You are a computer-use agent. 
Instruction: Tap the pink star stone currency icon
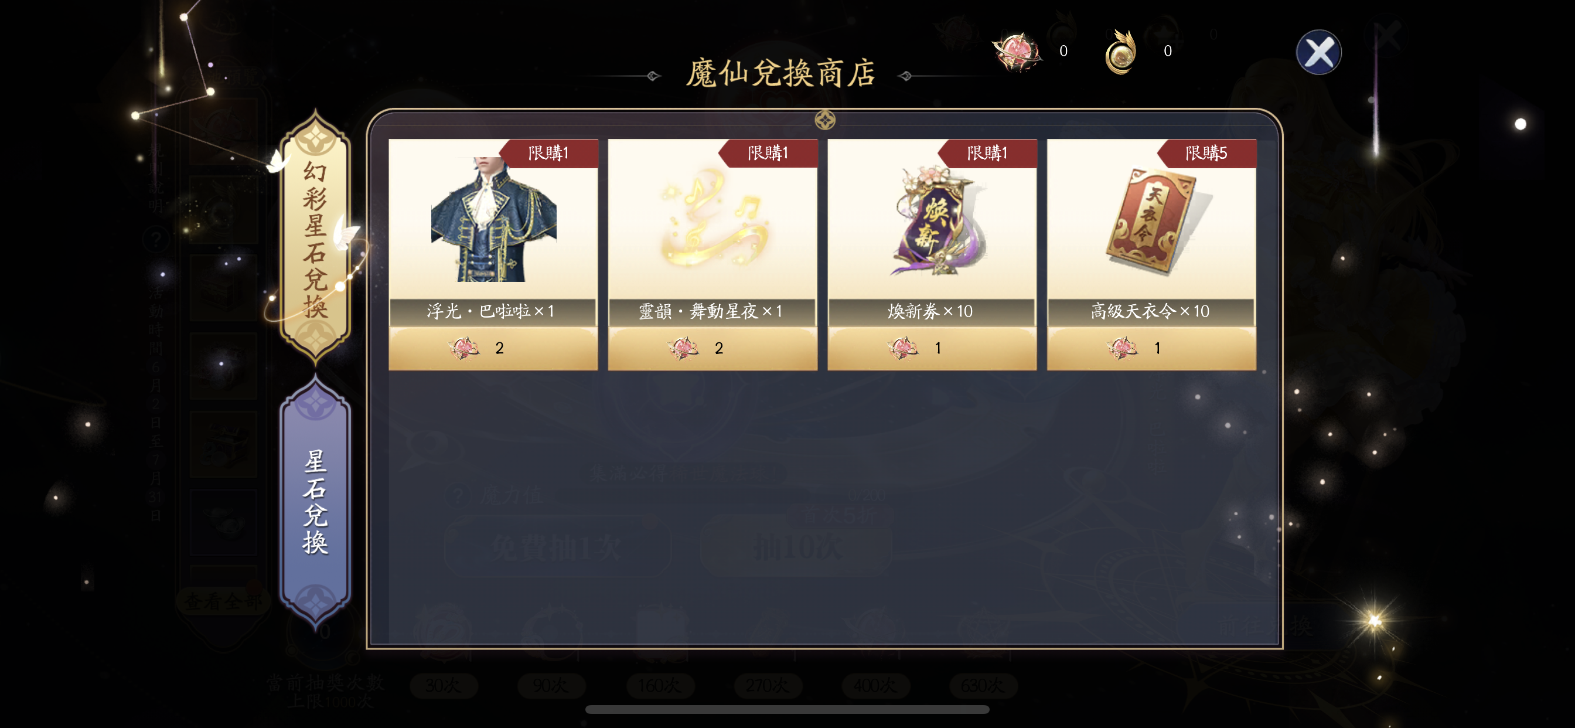coord(1017,52)
